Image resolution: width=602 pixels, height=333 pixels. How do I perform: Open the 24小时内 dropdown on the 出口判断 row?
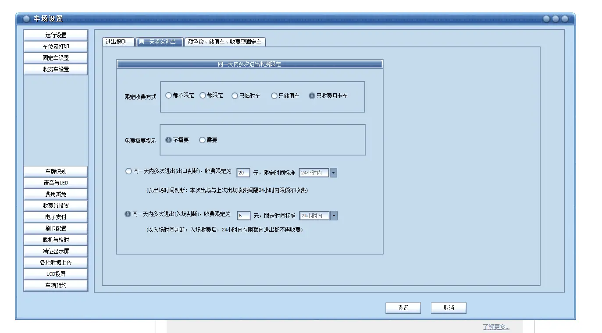click(x=333, y=172)
